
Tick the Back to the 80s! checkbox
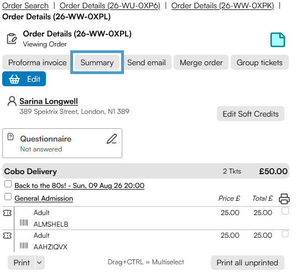pyautogui.click(x=8, y=184)
